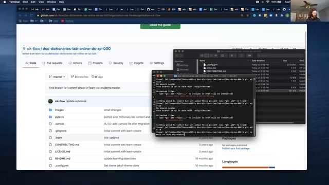The width and height of the screenshot is (329, 185).
Task: Click the pytests folder icon
Action: click(x=50, y=117)
